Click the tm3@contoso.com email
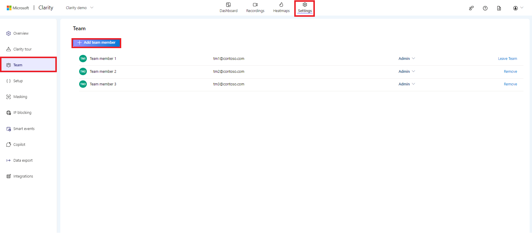 (229, 84)
